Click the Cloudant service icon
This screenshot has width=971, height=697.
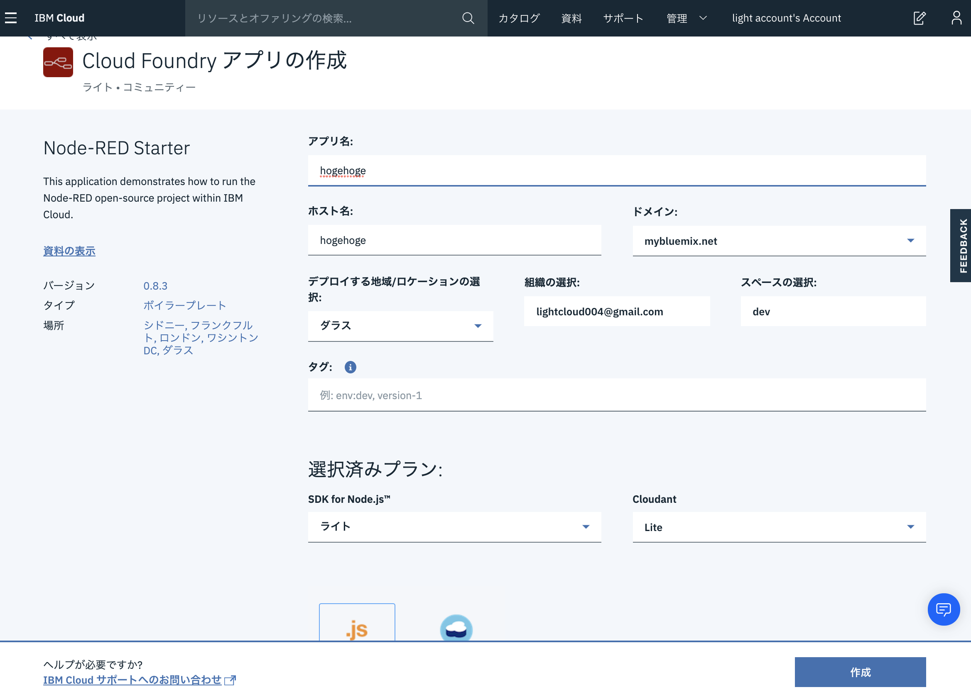point(456,628)
